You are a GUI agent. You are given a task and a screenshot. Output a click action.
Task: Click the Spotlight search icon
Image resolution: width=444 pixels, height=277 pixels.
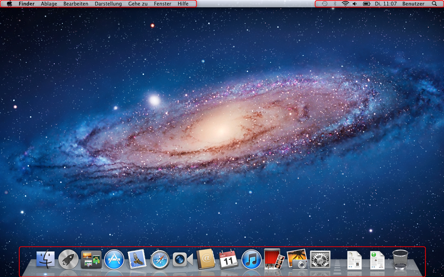(434, 3)
